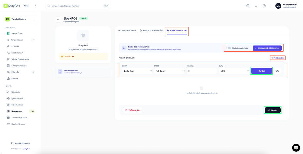Open Tahsilat Listesi in sidebar
The width and height of the screenshot is (303, 154).
[x=17, y=40]
